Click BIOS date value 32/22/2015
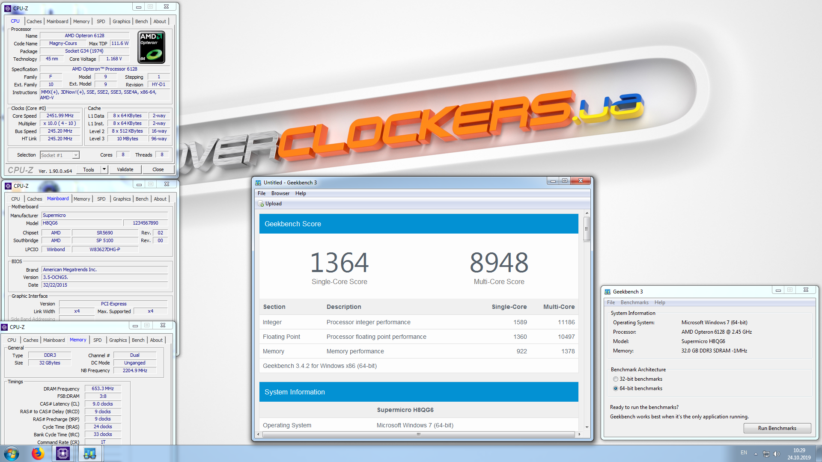The width and height of the screenshot is (822, 462). pos(105,285)
